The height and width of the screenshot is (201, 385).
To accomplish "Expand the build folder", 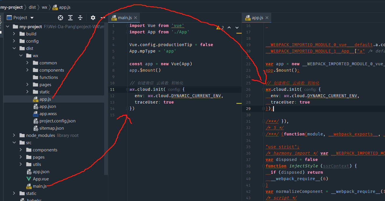I will [x=14, y=34].
